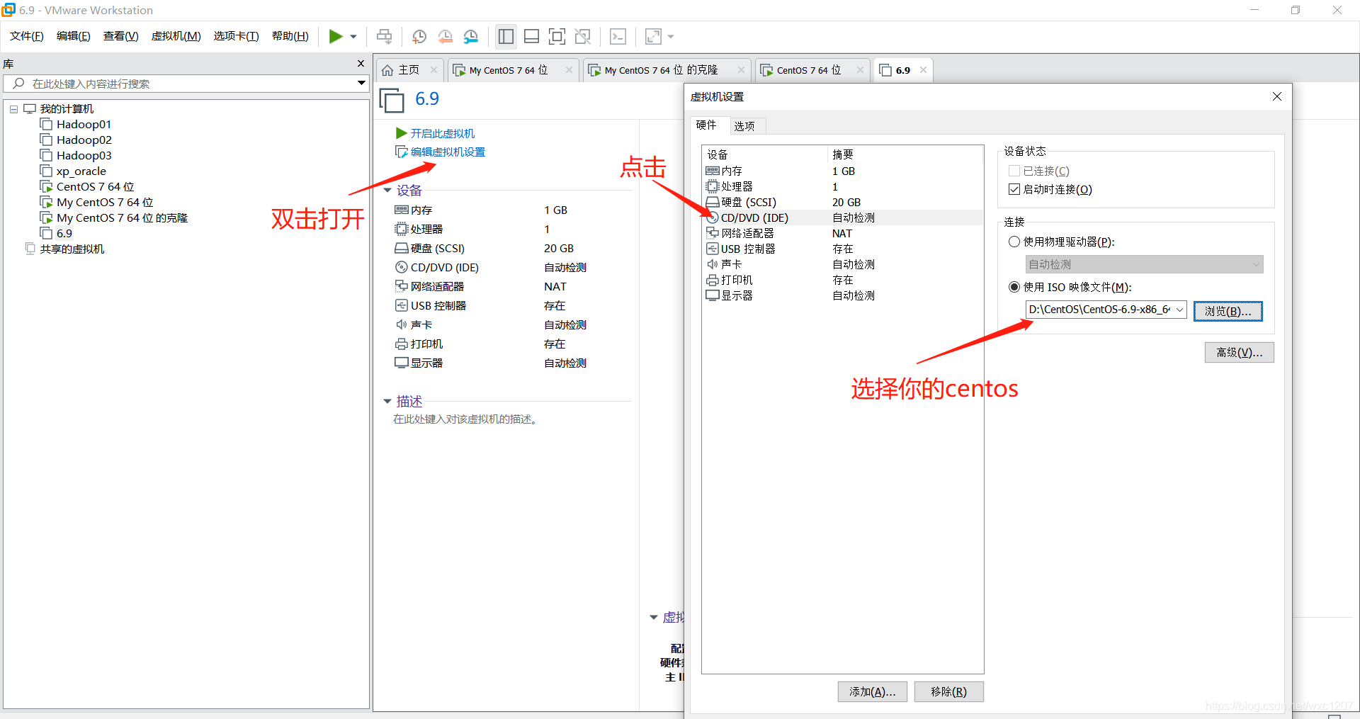Click the stretch guest display icon
This screenshot has height=719, width=1360.
pos(653,36)
